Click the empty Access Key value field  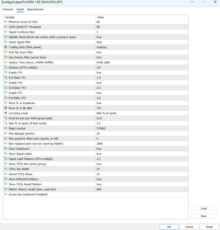(142, 194)
